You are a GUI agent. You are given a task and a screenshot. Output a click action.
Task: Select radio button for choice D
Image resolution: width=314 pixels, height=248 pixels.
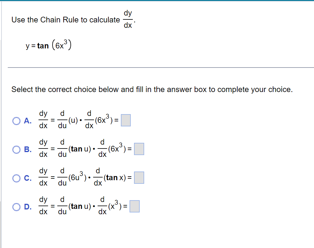(x=16, y=206)
